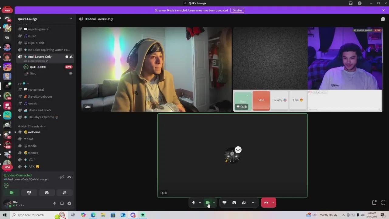Set a channel status
The image size is (389, 219).
tap(36, 61)
